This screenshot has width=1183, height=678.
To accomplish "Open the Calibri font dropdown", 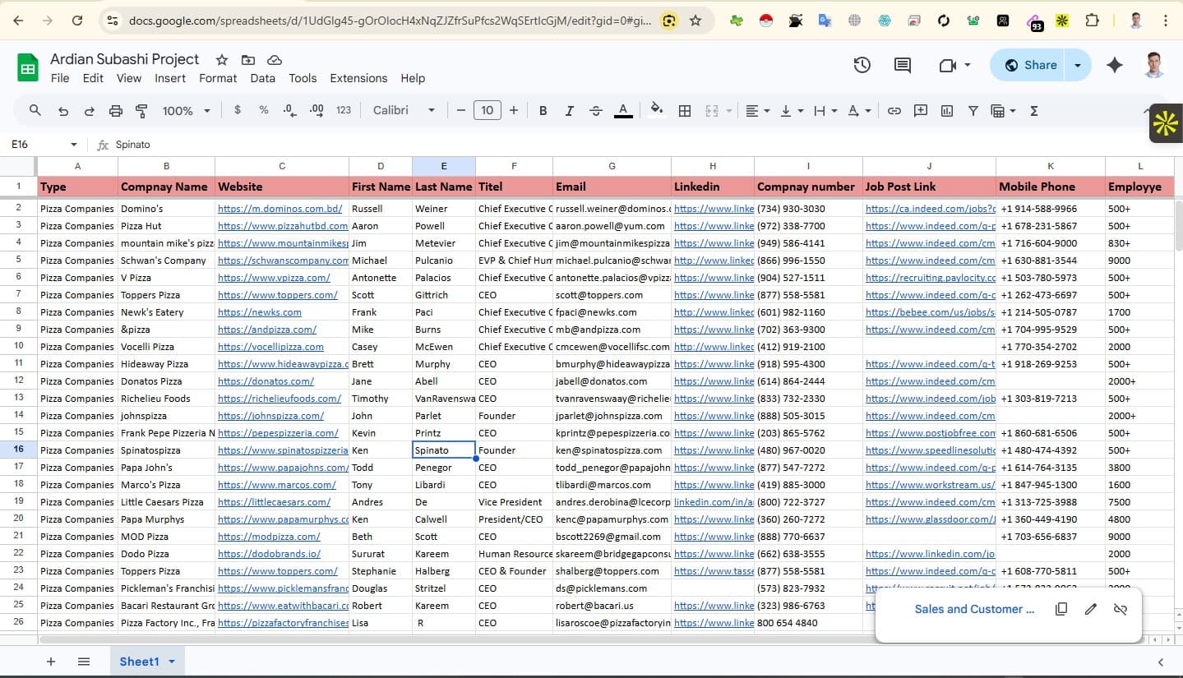I will (404, 110).
